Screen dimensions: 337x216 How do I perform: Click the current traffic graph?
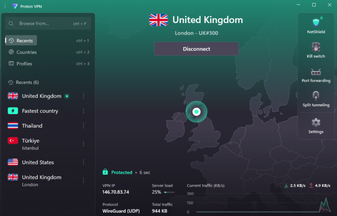(263, 203)
